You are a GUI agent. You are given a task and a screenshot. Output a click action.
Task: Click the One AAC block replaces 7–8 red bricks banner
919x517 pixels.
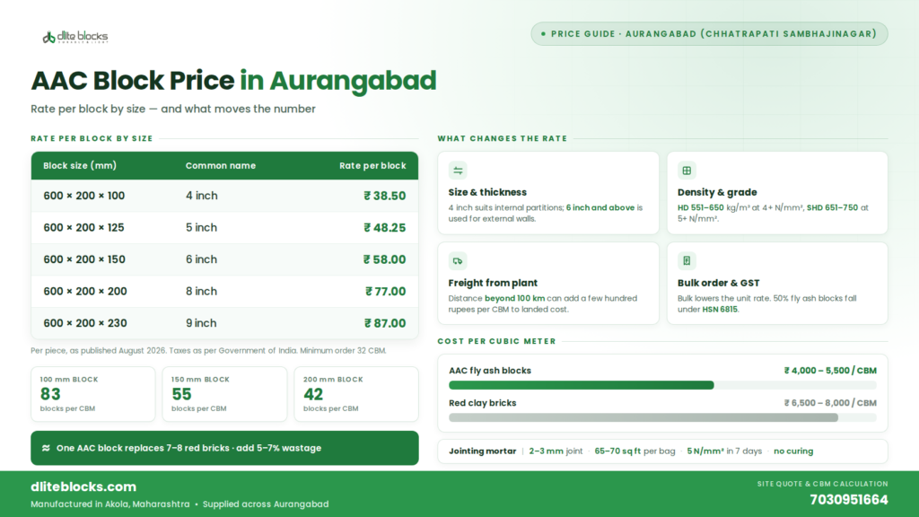[x=224, y=448]
